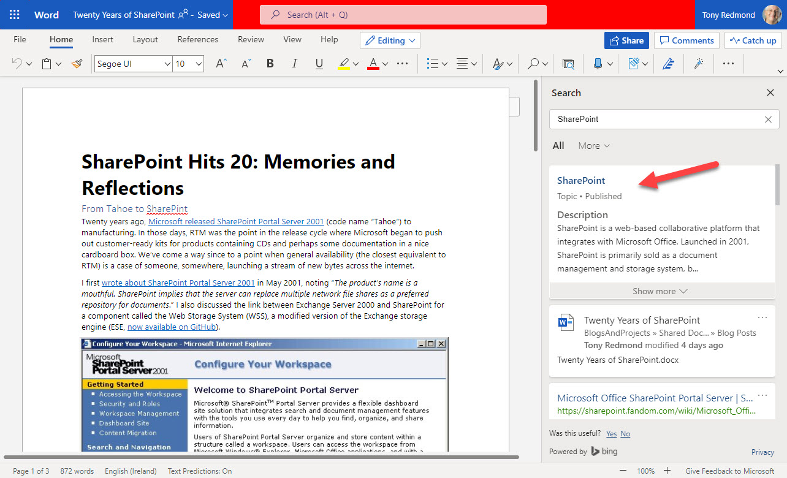The height and width of the screenshot is (478, 787).
Task: Switch to Editing mode selector
Action: point(390,40)
